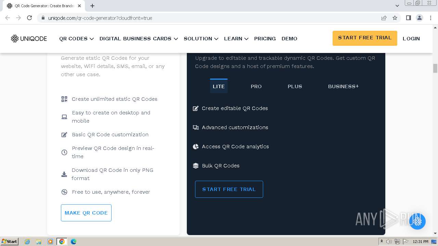Launch Microsoft Edge from the taskbar
The image size is (438, 246).
tap(74, 242)
